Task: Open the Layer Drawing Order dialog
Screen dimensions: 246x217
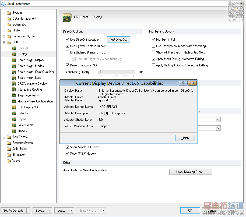Action: click(x=191, y=172)
